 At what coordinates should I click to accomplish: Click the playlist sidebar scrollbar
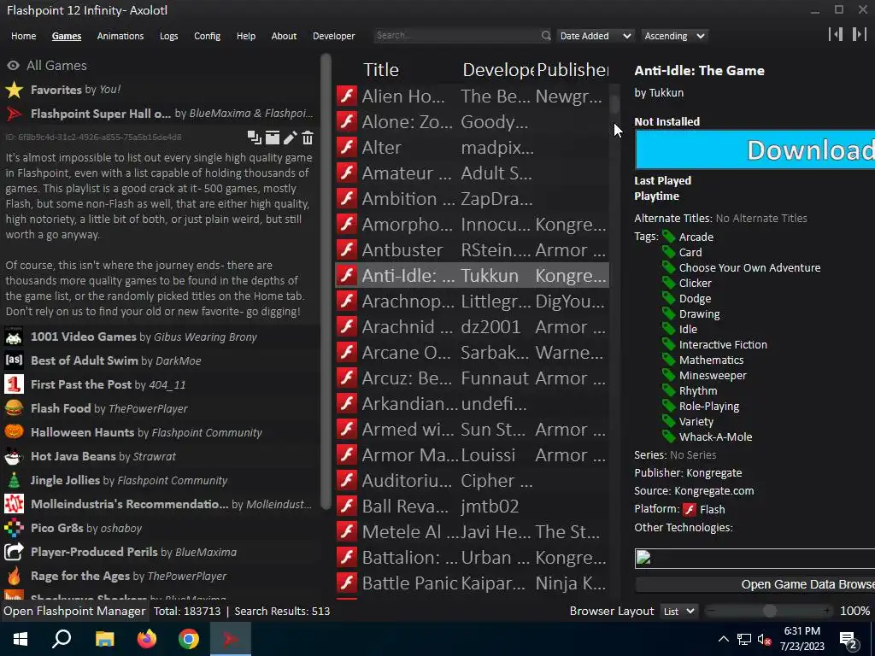(326, 282)
